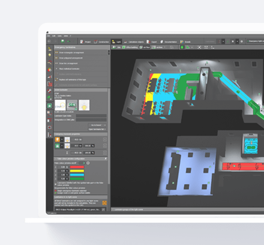
Task: Click the Luminaire type index field
Action: pyautogui.click(x=91, y=116)
